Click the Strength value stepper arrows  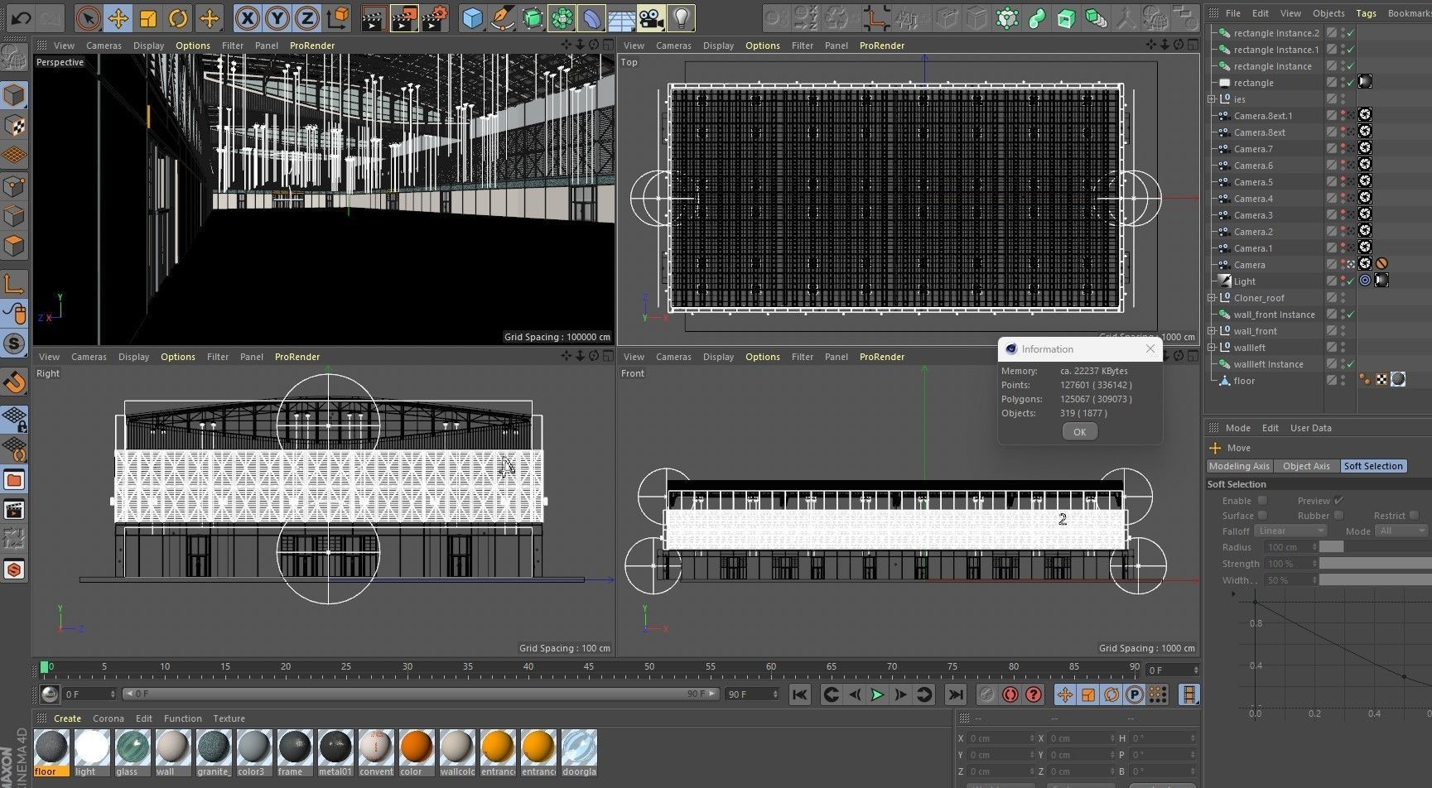[x=1314, y=564]
